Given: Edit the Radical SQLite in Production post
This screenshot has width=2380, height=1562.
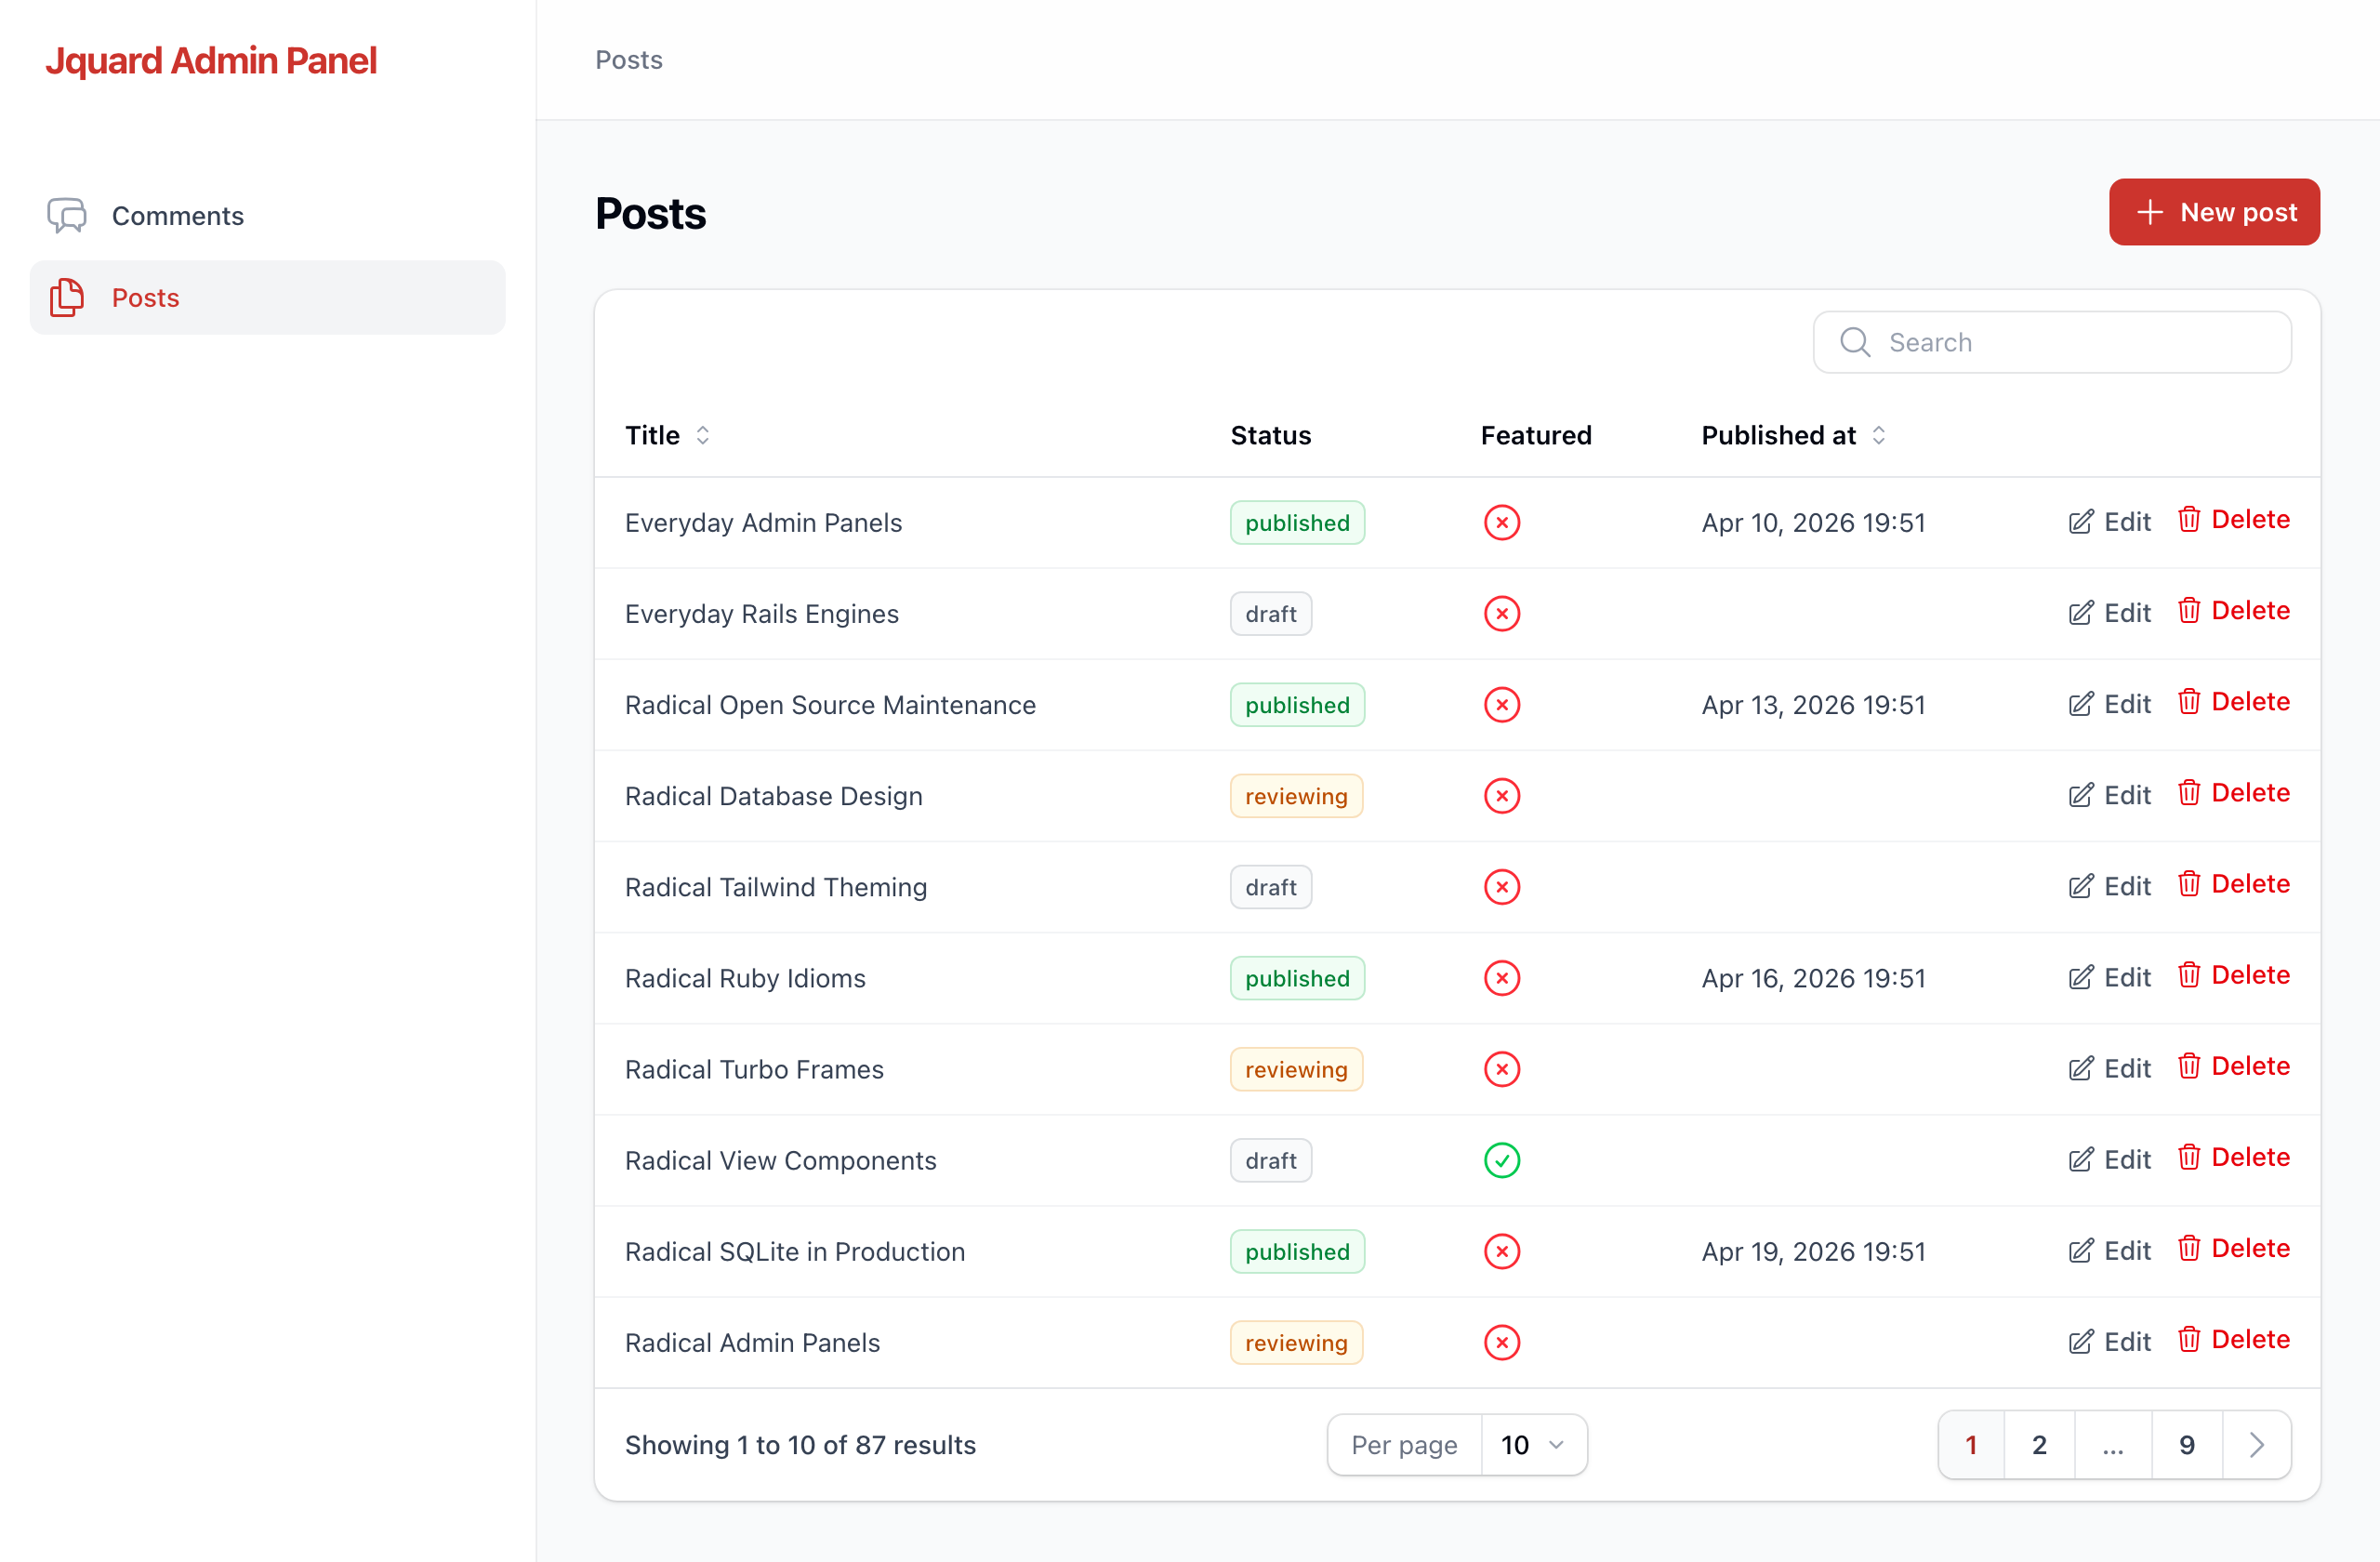Looking at the screenshot, I should [x=2109, y=1250].
